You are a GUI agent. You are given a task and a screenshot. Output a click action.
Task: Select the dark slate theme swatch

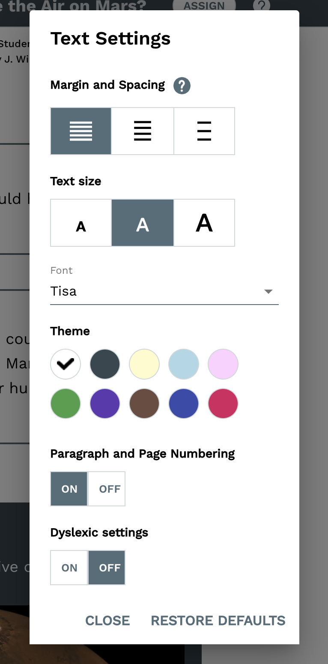(x=105, y=364)
